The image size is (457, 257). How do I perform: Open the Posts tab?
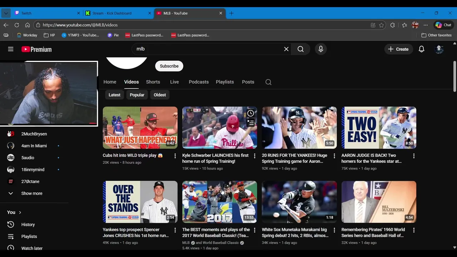pyautogui.click(x=248, y=82)
